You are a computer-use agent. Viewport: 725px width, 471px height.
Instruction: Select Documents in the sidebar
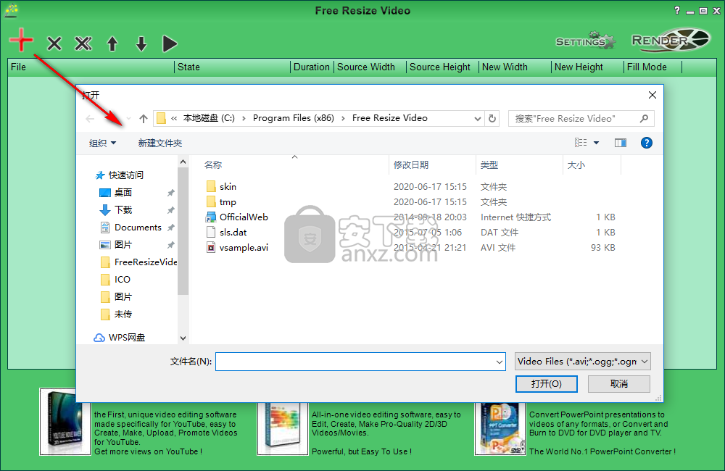[x=131, y=228]
